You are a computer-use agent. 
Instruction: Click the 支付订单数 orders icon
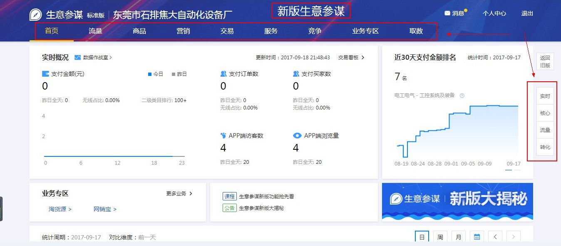coord(224,74)
